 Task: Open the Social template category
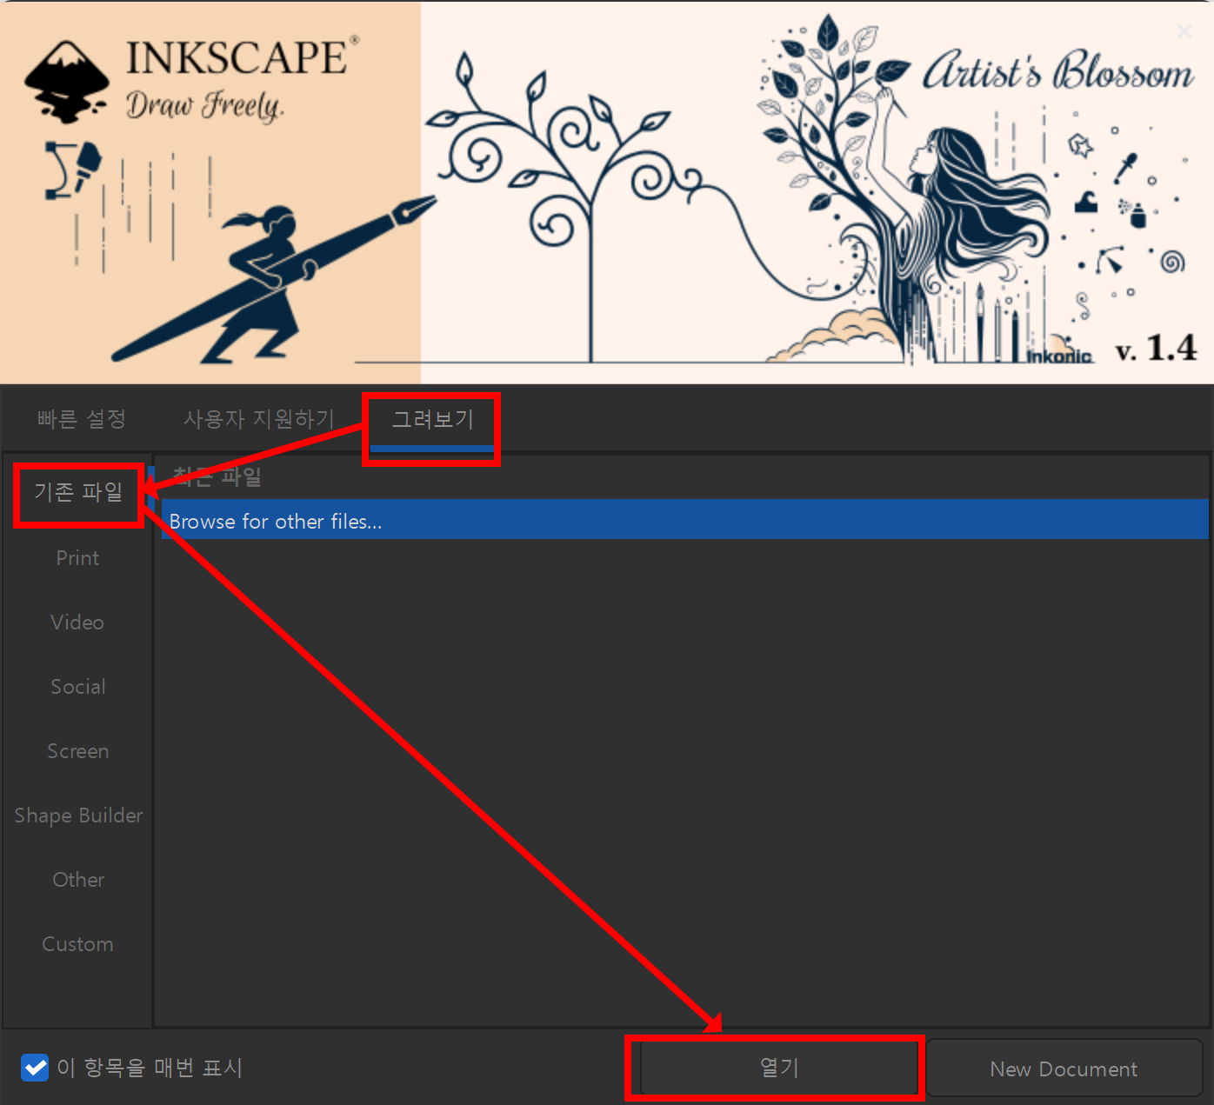(x=78, y=687)
